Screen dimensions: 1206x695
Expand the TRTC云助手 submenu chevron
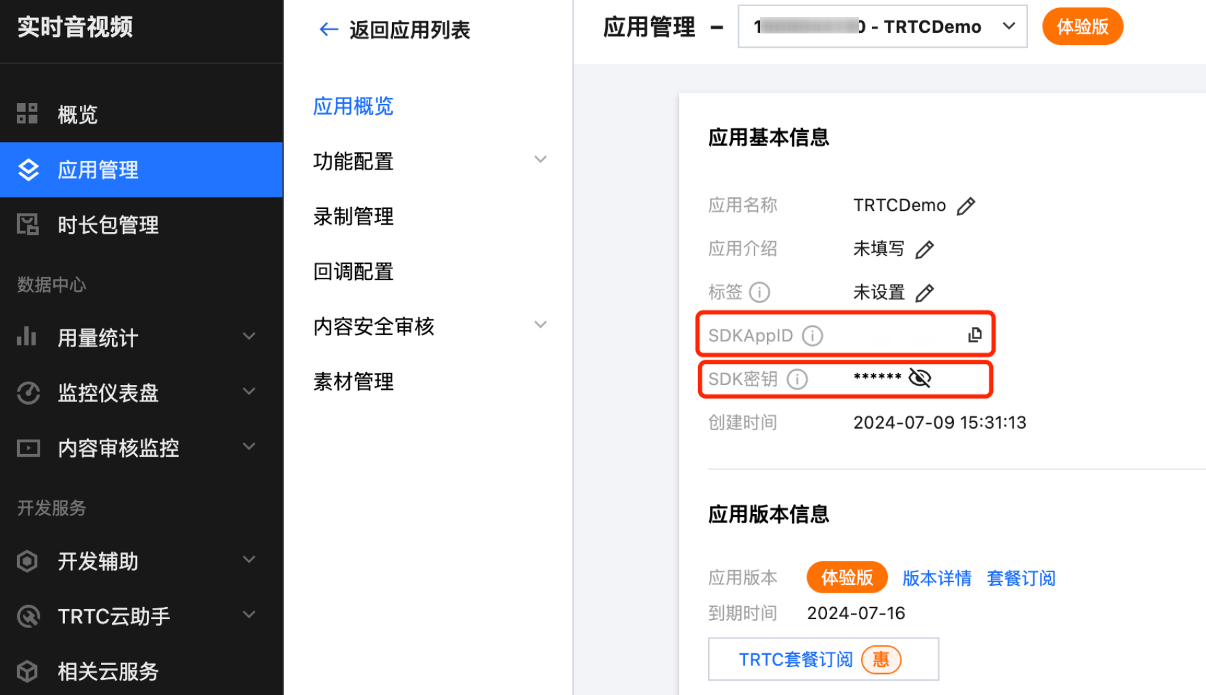coord(249,614)
